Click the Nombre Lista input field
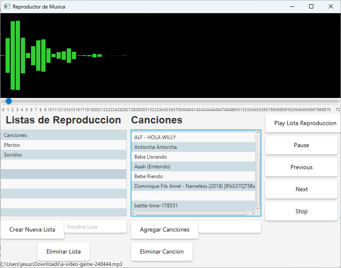The width and height of the screenshot is (341, 268). click(95, 226)
